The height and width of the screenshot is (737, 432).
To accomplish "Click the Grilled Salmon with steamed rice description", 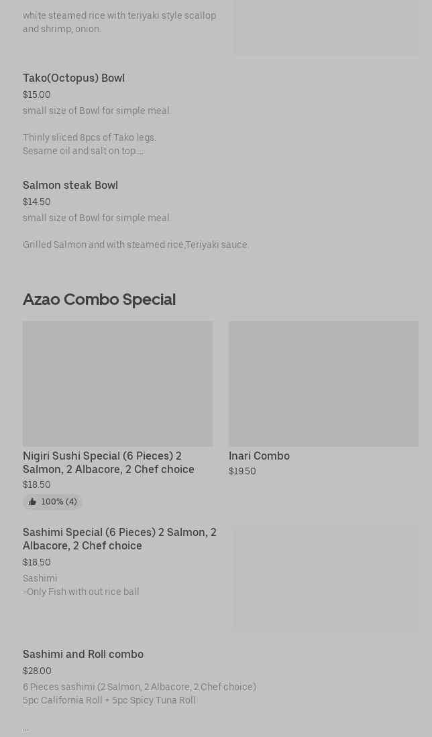I will click(x=136, y=245).
